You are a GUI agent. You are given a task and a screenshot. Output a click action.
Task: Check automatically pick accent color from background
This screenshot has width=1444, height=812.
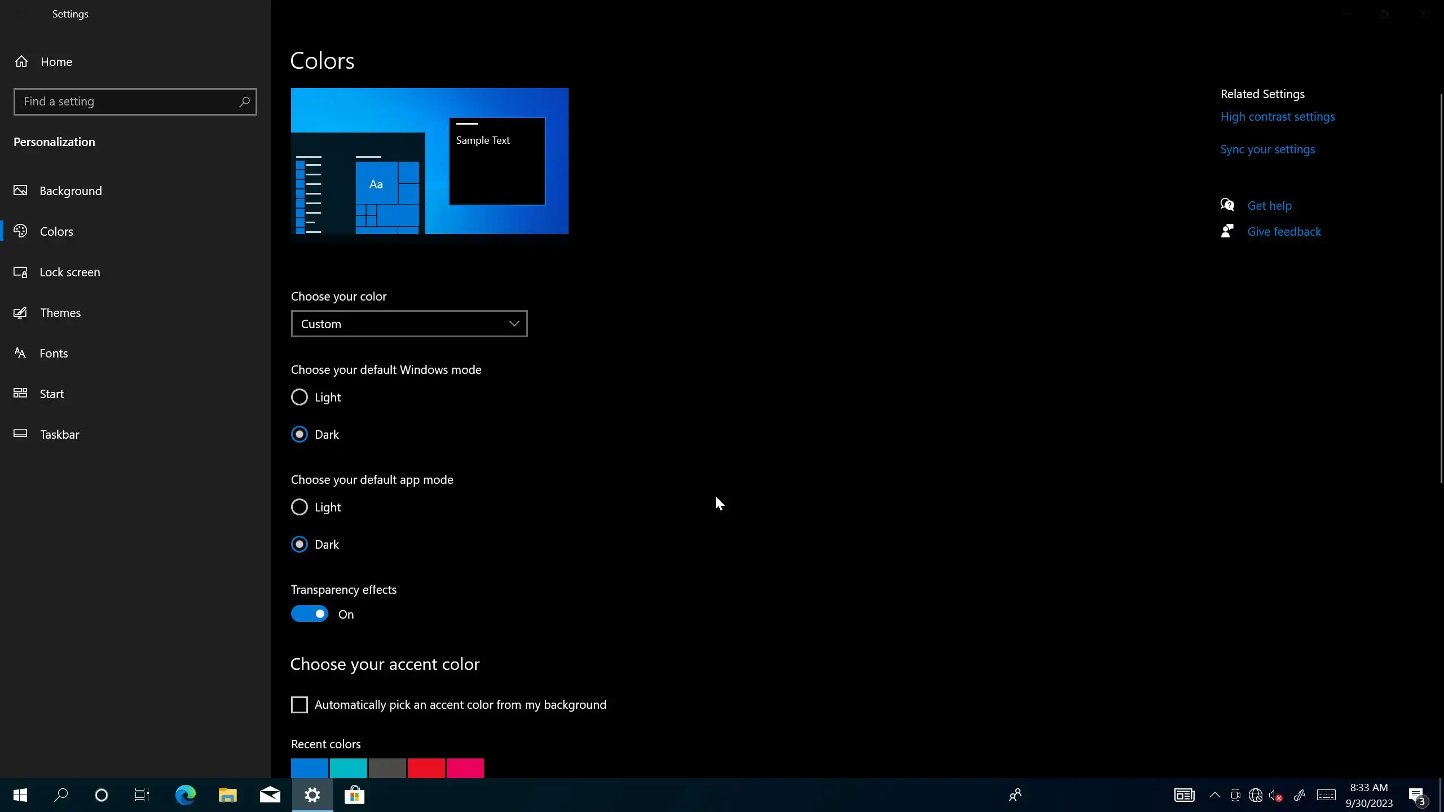300,704
